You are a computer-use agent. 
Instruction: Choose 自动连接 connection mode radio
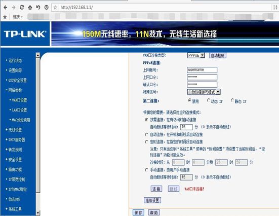click(146, 134)
